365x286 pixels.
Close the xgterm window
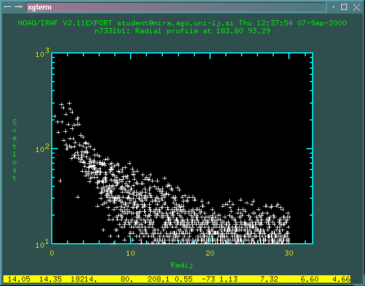(357, 7)
